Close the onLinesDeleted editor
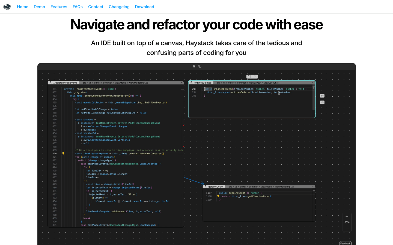 [313, 83]
